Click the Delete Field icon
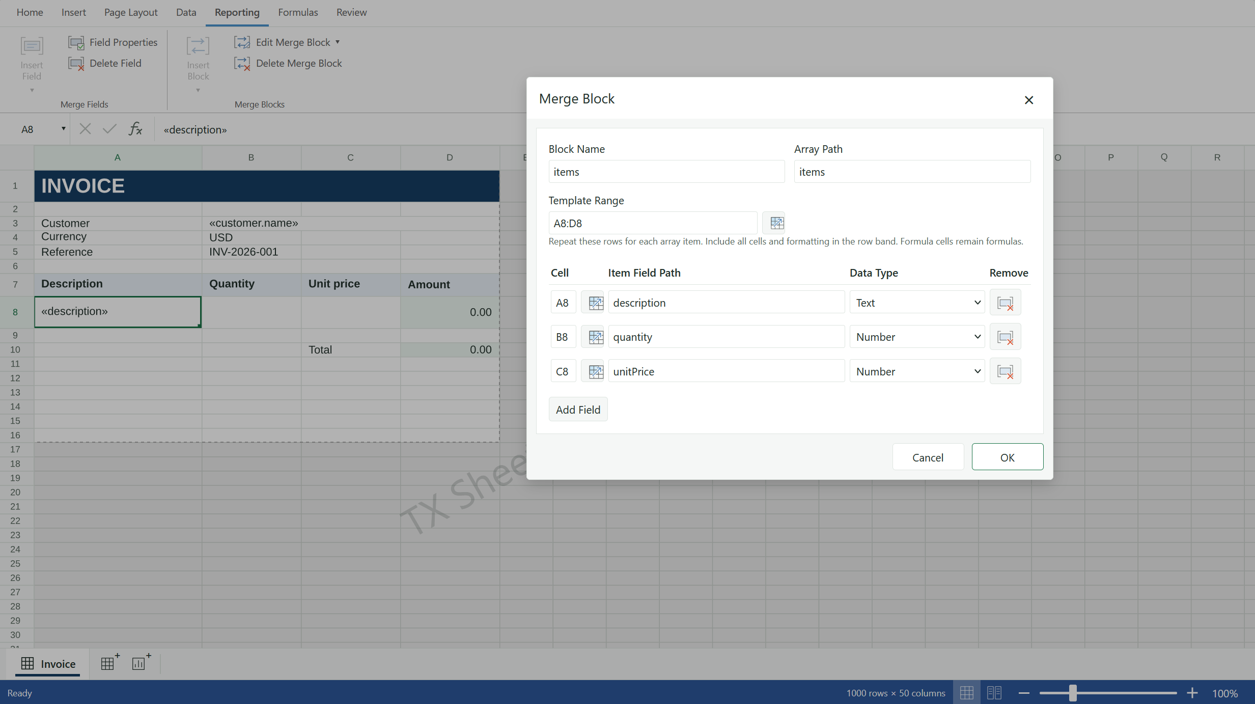The image size is (1255, 704). coord(76,64)
